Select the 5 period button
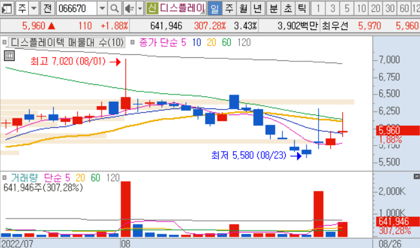The image size is (420, 248). point(347,8)
